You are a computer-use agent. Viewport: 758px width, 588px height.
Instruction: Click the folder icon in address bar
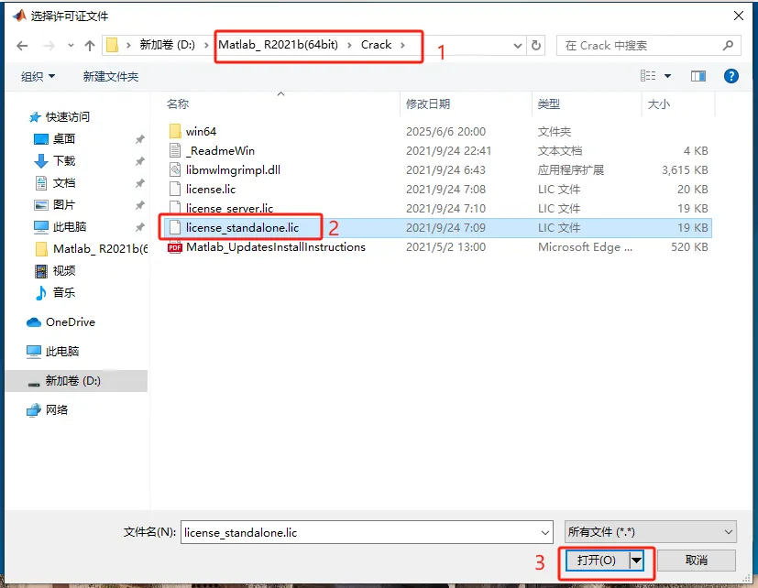coord(112,45)
